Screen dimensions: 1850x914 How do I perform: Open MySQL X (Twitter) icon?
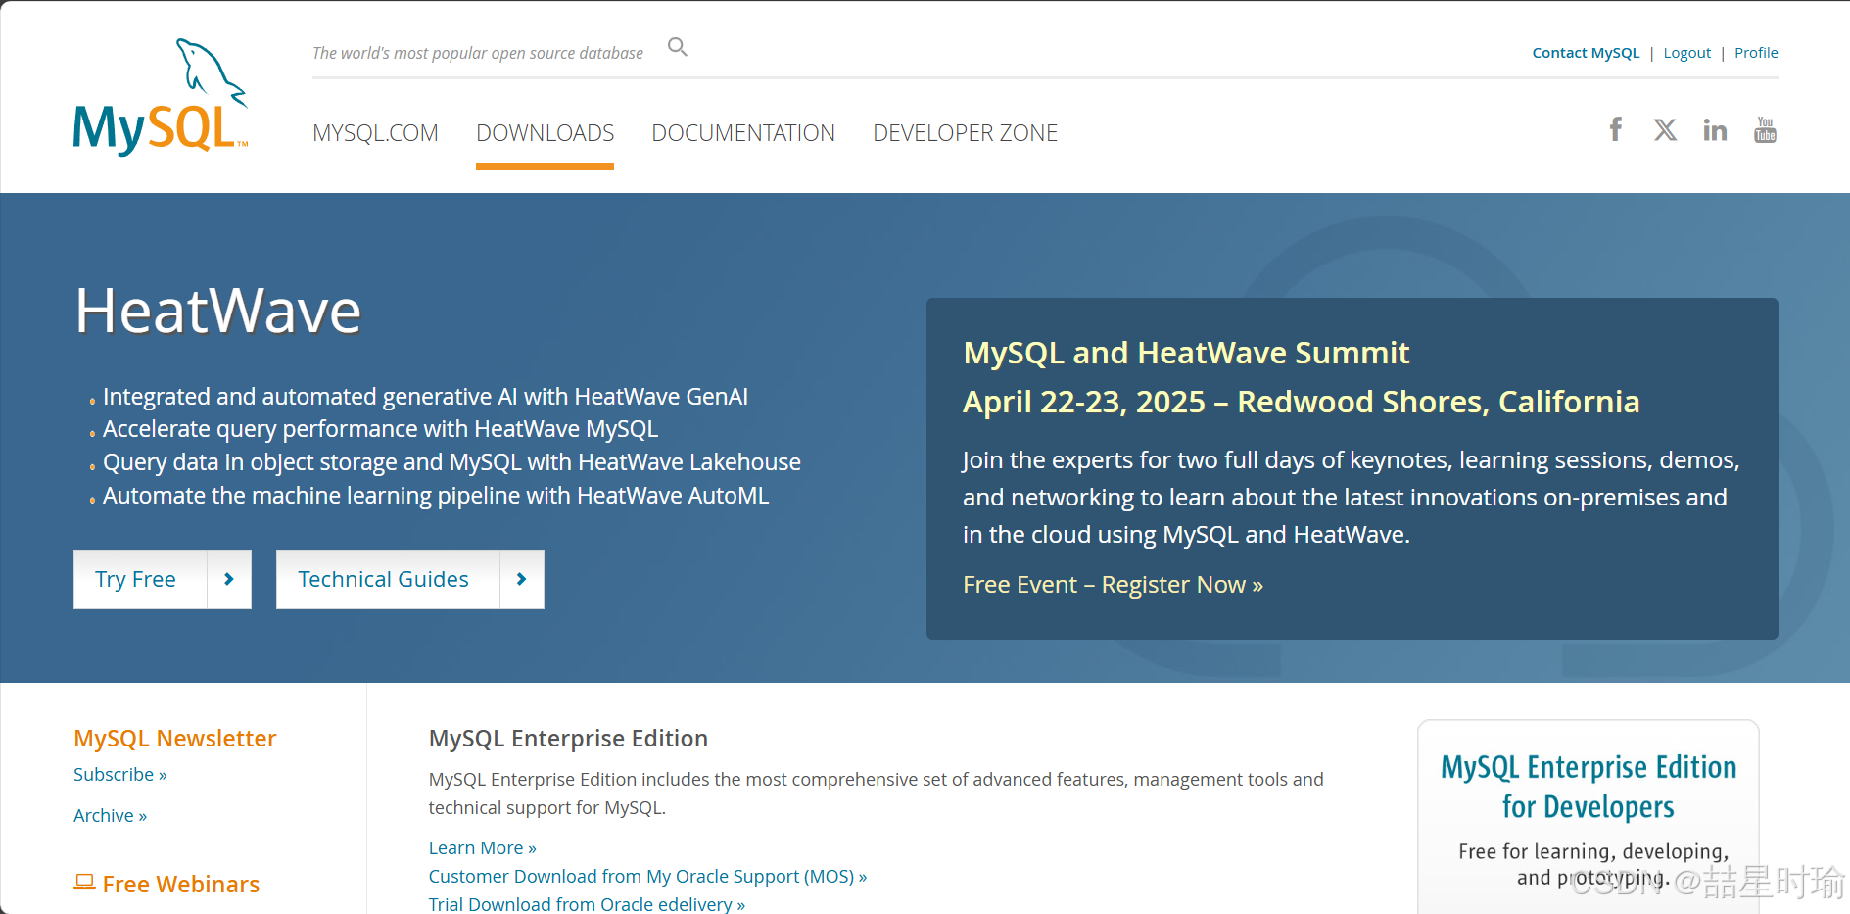[1665, 129]
